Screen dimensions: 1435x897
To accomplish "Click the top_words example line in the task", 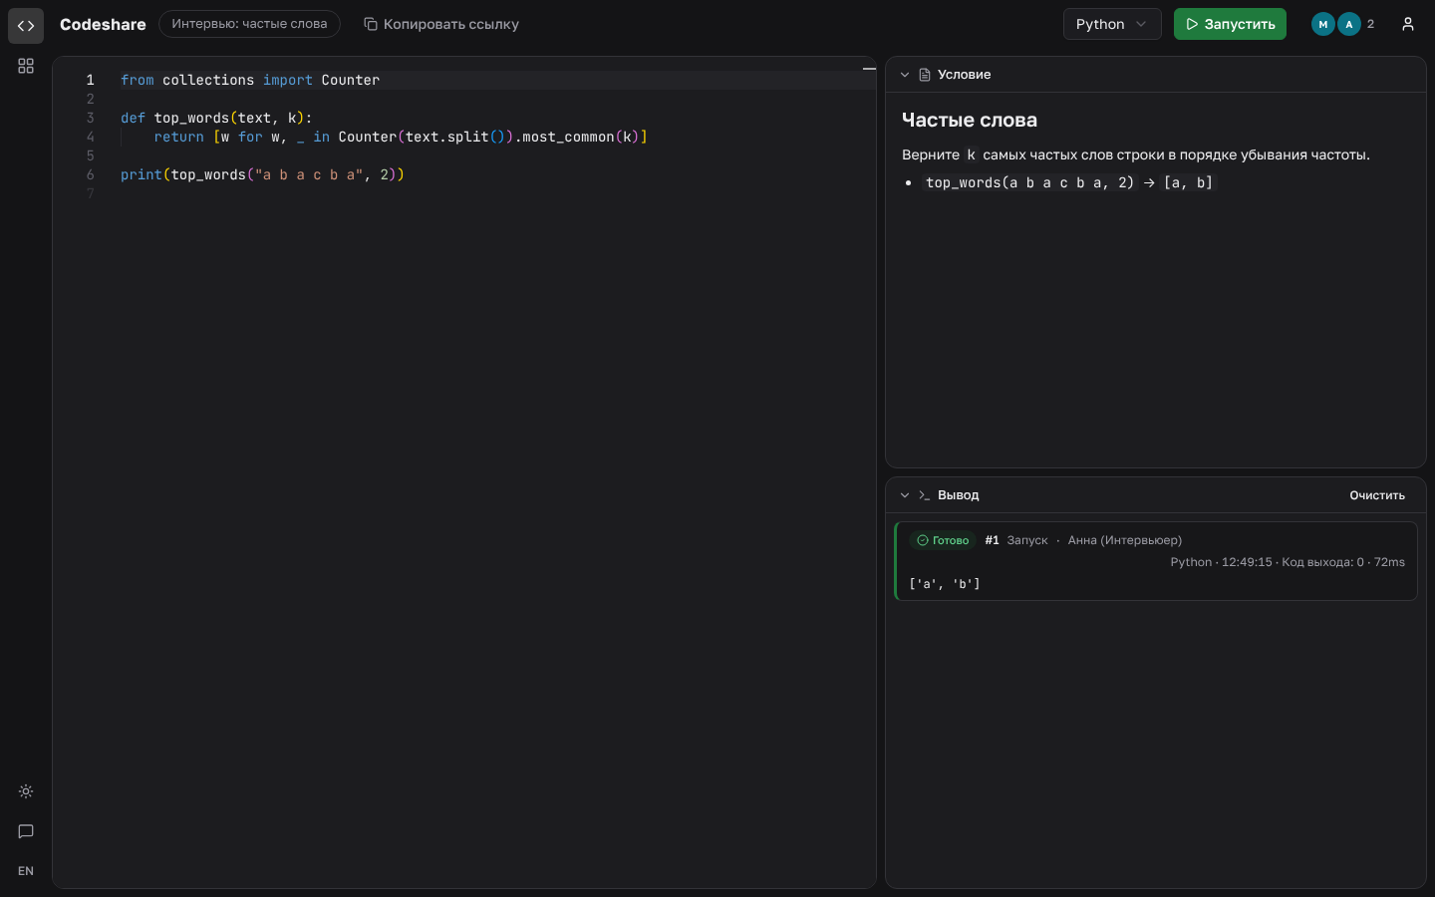I will pos(1069,182).
